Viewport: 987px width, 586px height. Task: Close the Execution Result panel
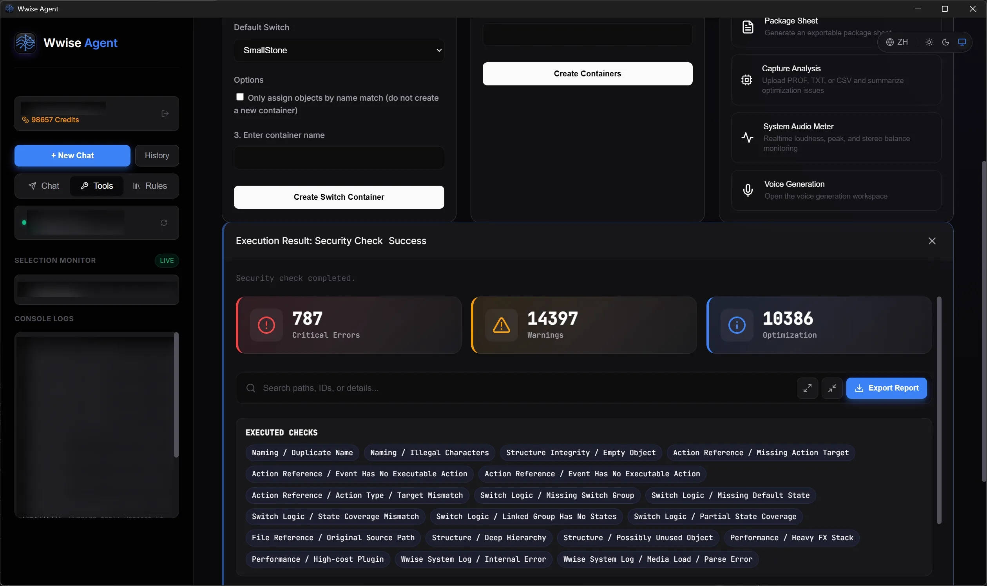pyautogui.click(x=932, y=241)
